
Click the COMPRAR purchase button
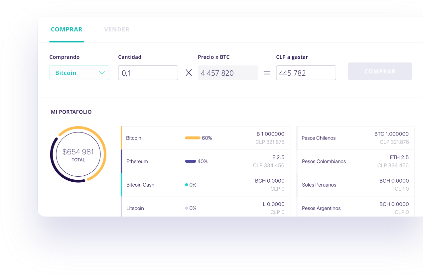click(x=380, y=71)
